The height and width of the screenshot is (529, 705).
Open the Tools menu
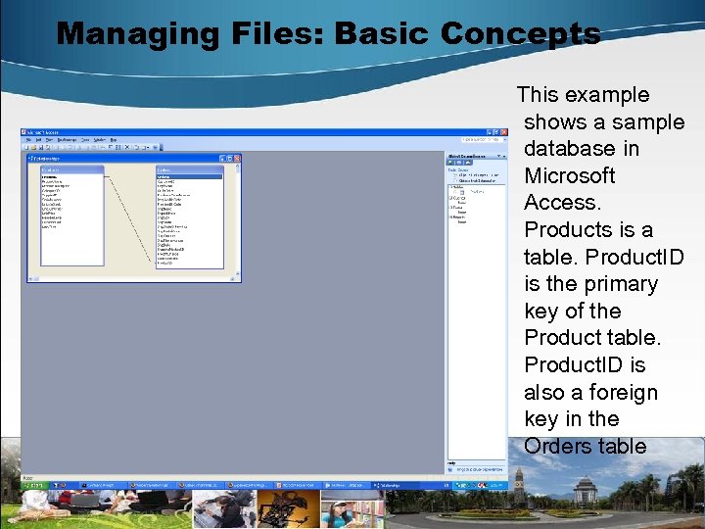pos(85,140)
